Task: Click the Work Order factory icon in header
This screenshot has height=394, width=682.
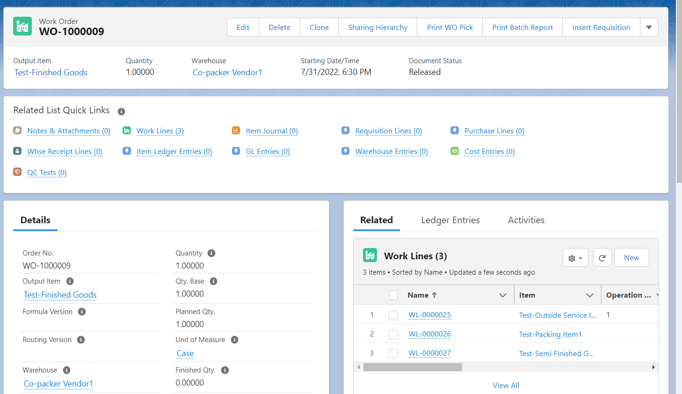Action: tap(22, 26)
